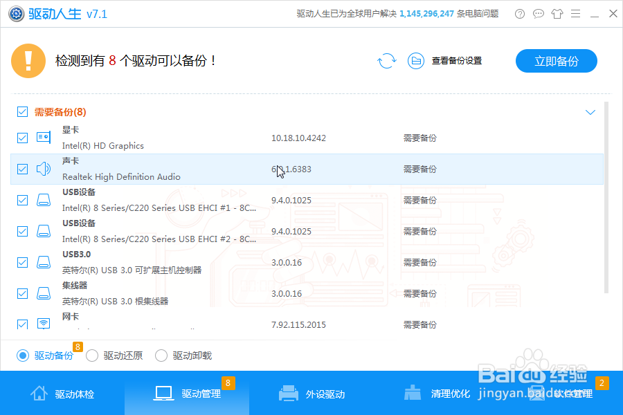Click the 显卡 graphics card icon
The width and height of the screenshot is (623, 415).
[44, 138]
